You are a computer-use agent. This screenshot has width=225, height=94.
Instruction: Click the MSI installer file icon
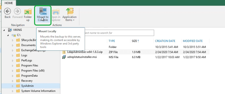[64, 57]
